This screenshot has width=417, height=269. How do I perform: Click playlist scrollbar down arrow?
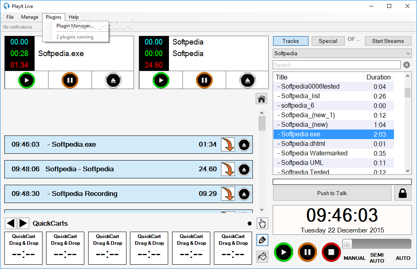pyautogui.click(x=262, y=210)
